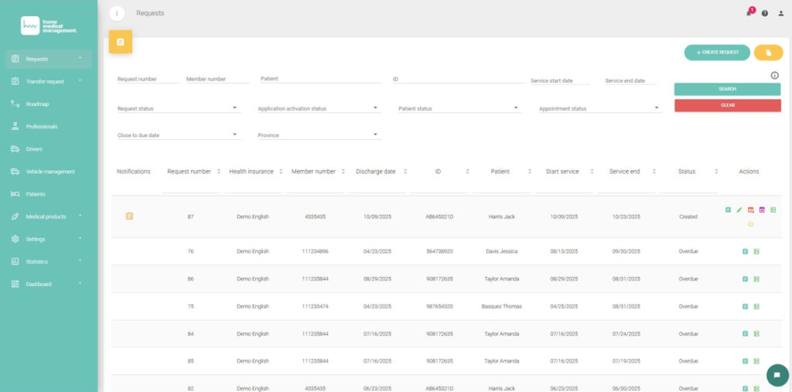This screenshot has width=792, height=392.
Task: Click the yellow notification note icon in row 87
Action: pos(129,216)
